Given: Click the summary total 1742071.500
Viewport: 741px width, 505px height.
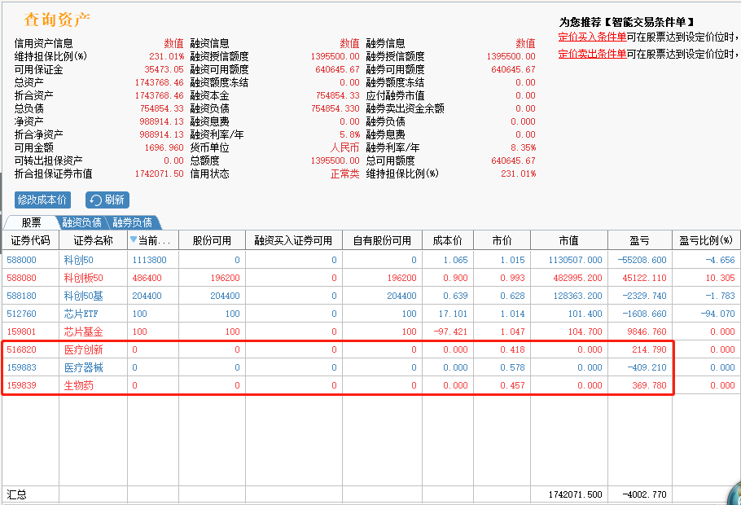Looking at the screenshot, I should pyautogui.click(x=575, y=494).
